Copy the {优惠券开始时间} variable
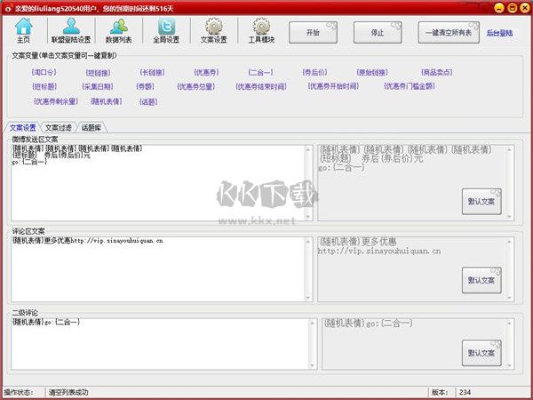Viewport: 533px width, 400px height. [x=333, y=86]
